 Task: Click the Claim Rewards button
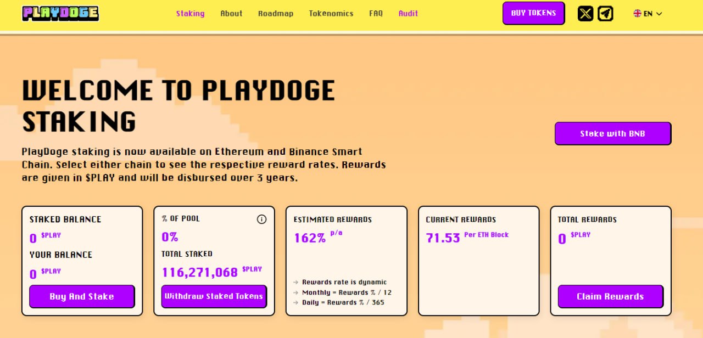point(610,296)
